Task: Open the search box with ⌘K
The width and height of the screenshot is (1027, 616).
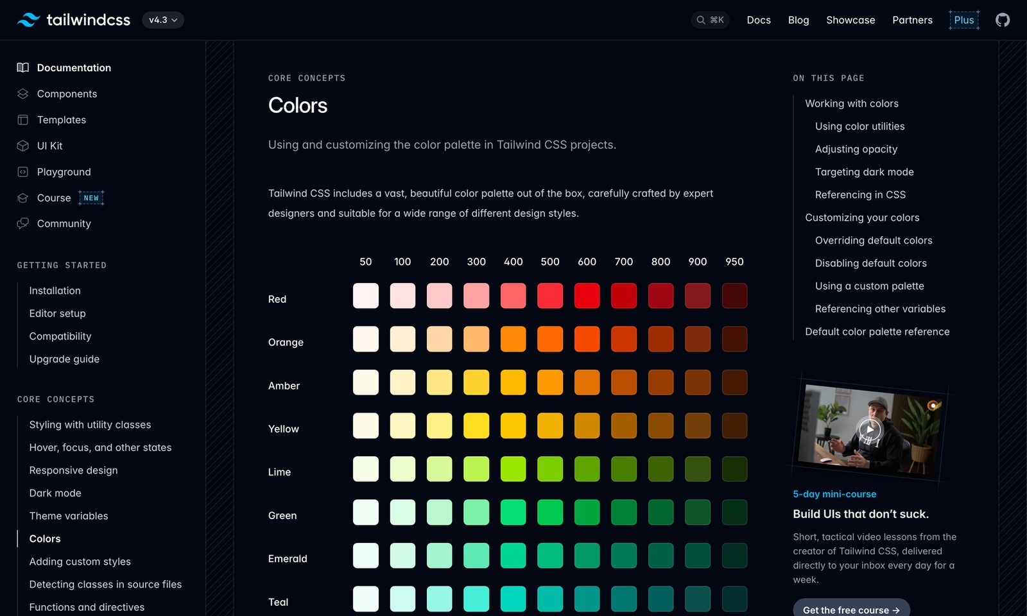Action: (x=710, y=20)
